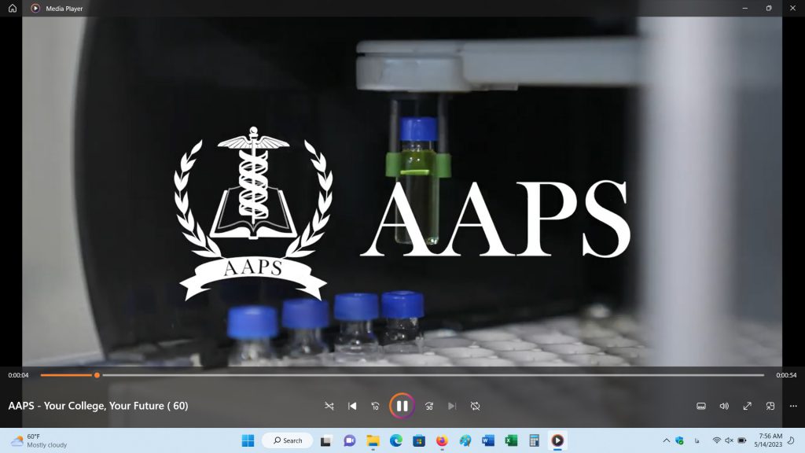Click the Windows Security tray icon
805x453 pixels.
click(x=680, y=440)
